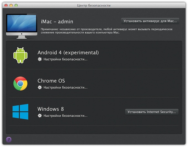
Task: Click the Android robot icon
Action: pyautogui.click(x=20, y=55)
